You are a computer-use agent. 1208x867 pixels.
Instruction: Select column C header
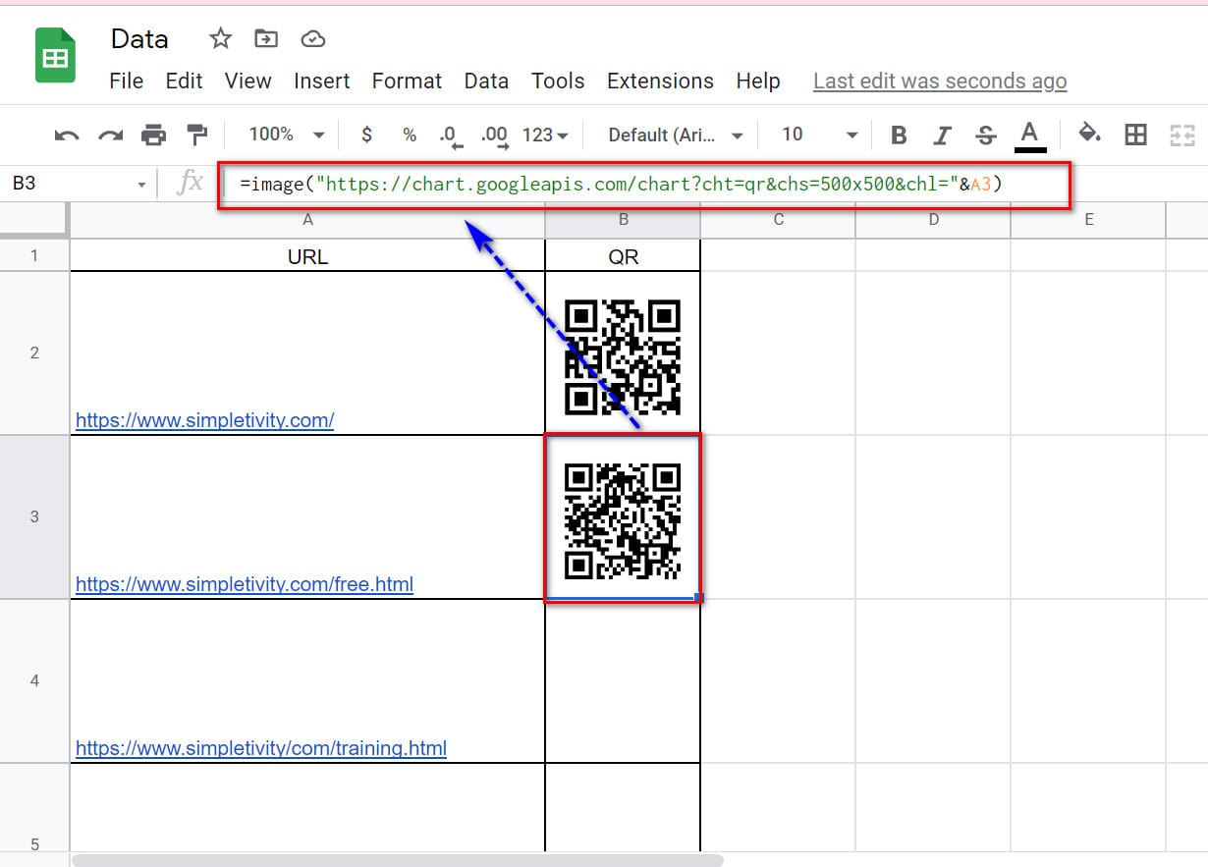(x=778, y=220)
